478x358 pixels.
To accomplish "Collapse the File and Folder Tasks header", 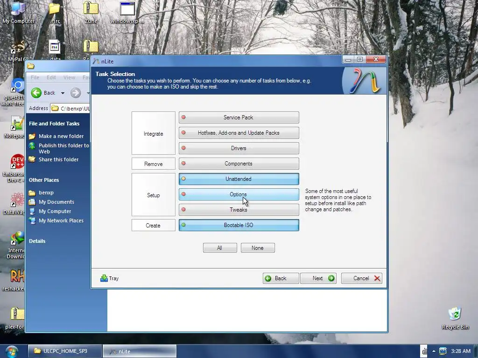I will pyautogui.click(x=54, y=124).
